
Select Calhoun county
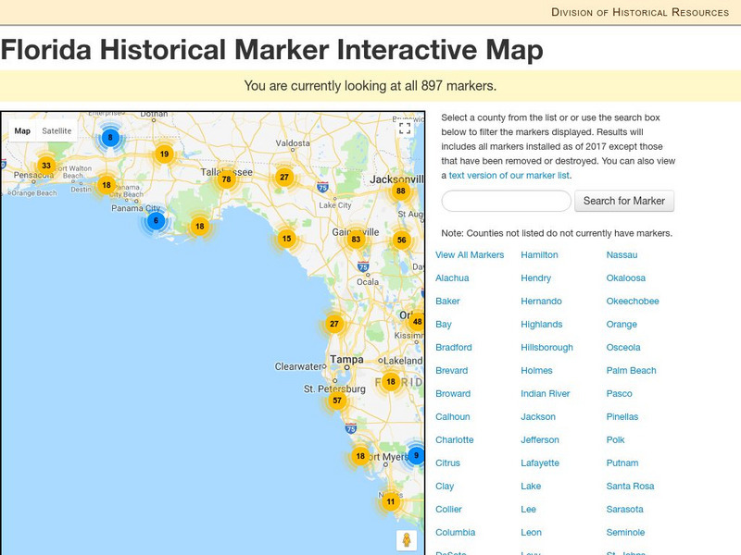point(452,417)
